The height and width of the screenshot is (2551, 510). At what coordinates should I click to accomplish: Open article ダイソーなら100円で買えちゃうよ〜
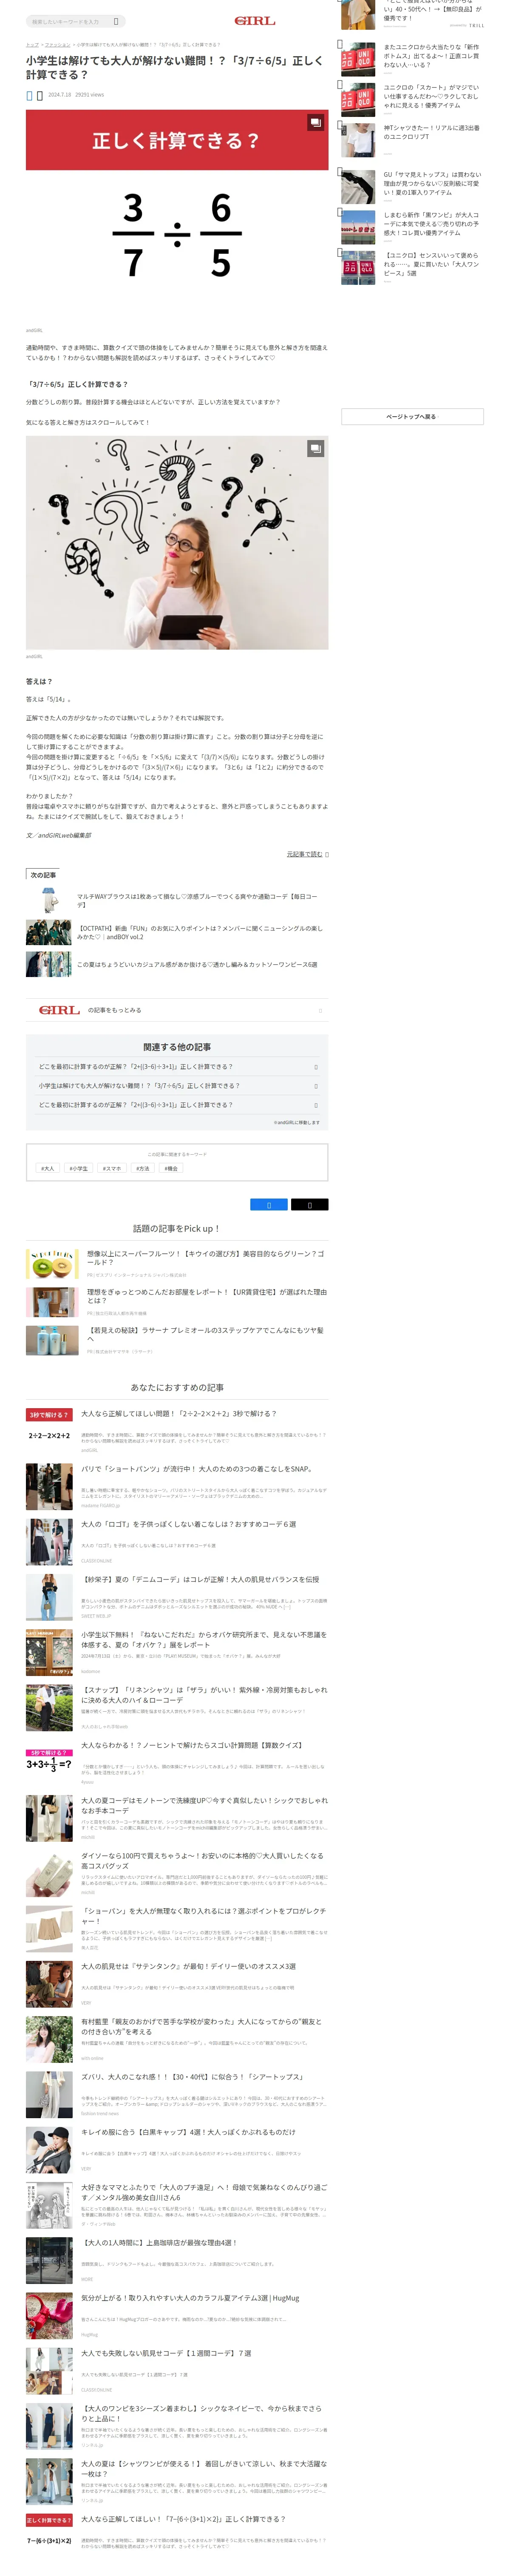pos(203,1861)
